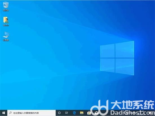Open Cortana from the taskbar circle
The width and height of the screenshot is (155, 116).
click(59, 113)
